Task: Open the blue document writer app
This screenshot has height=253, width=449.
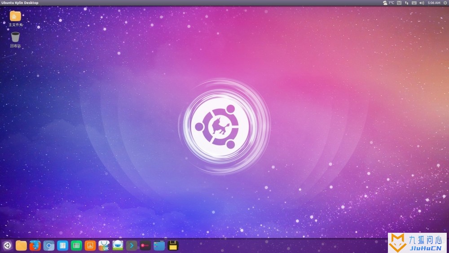Action: pos(62,245)
